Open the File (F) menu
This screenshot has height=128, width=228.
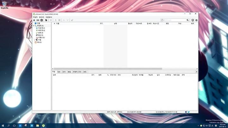35,17
